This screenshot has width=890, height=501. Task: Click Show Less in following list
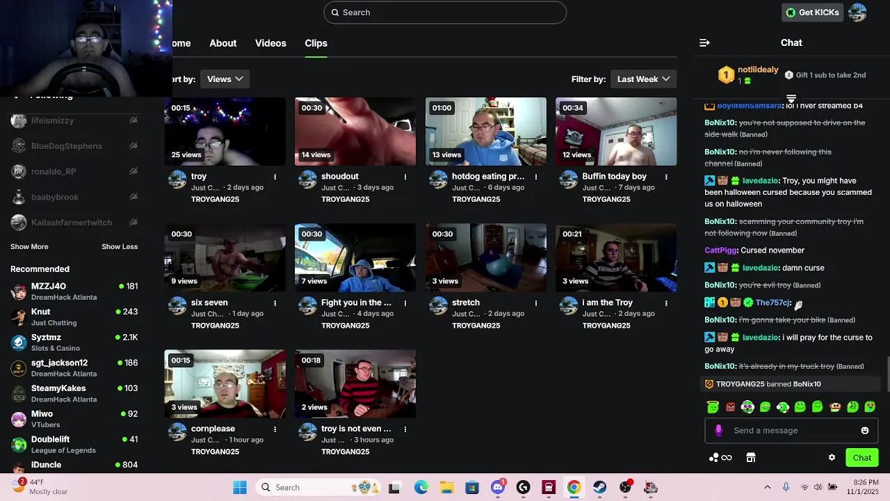click(x=120, y=247)
